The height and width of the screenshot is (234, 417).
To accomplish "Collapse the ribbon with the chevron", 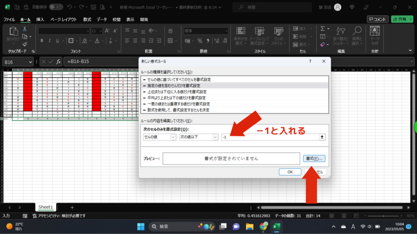I will 410,50.
